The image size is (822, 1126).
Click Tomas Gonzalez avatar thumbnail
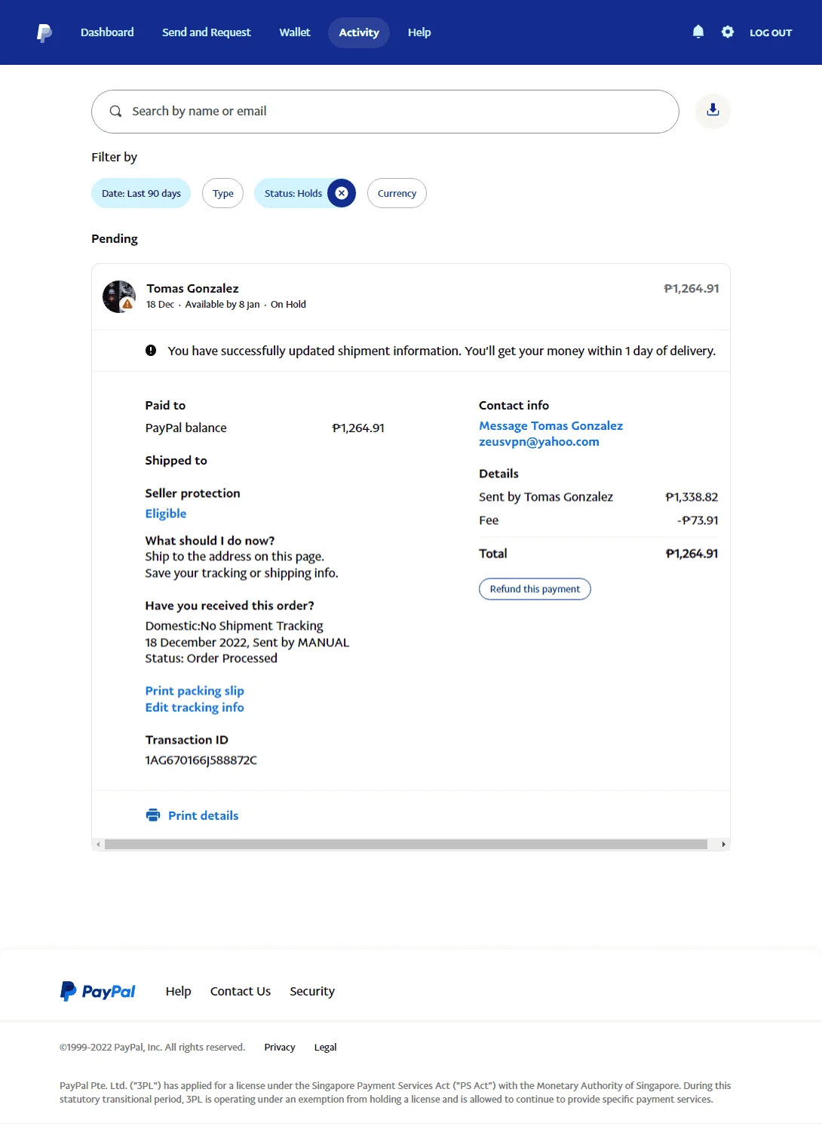coord(119,296)
